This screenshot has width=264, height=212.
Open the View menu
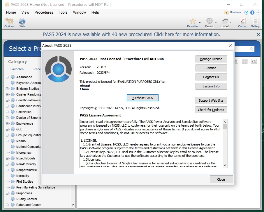tap(25, 12)
